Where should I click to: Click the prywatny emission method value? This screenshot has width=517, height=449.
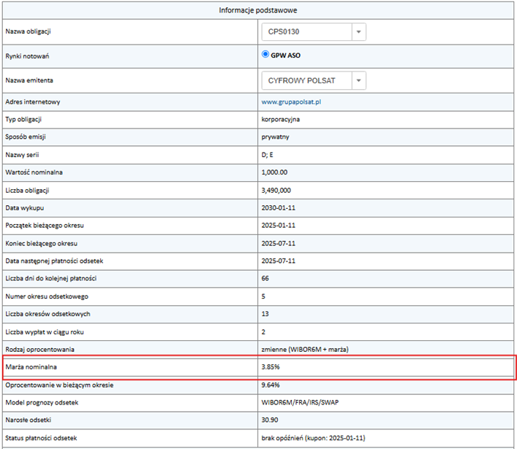coord(276,137)
